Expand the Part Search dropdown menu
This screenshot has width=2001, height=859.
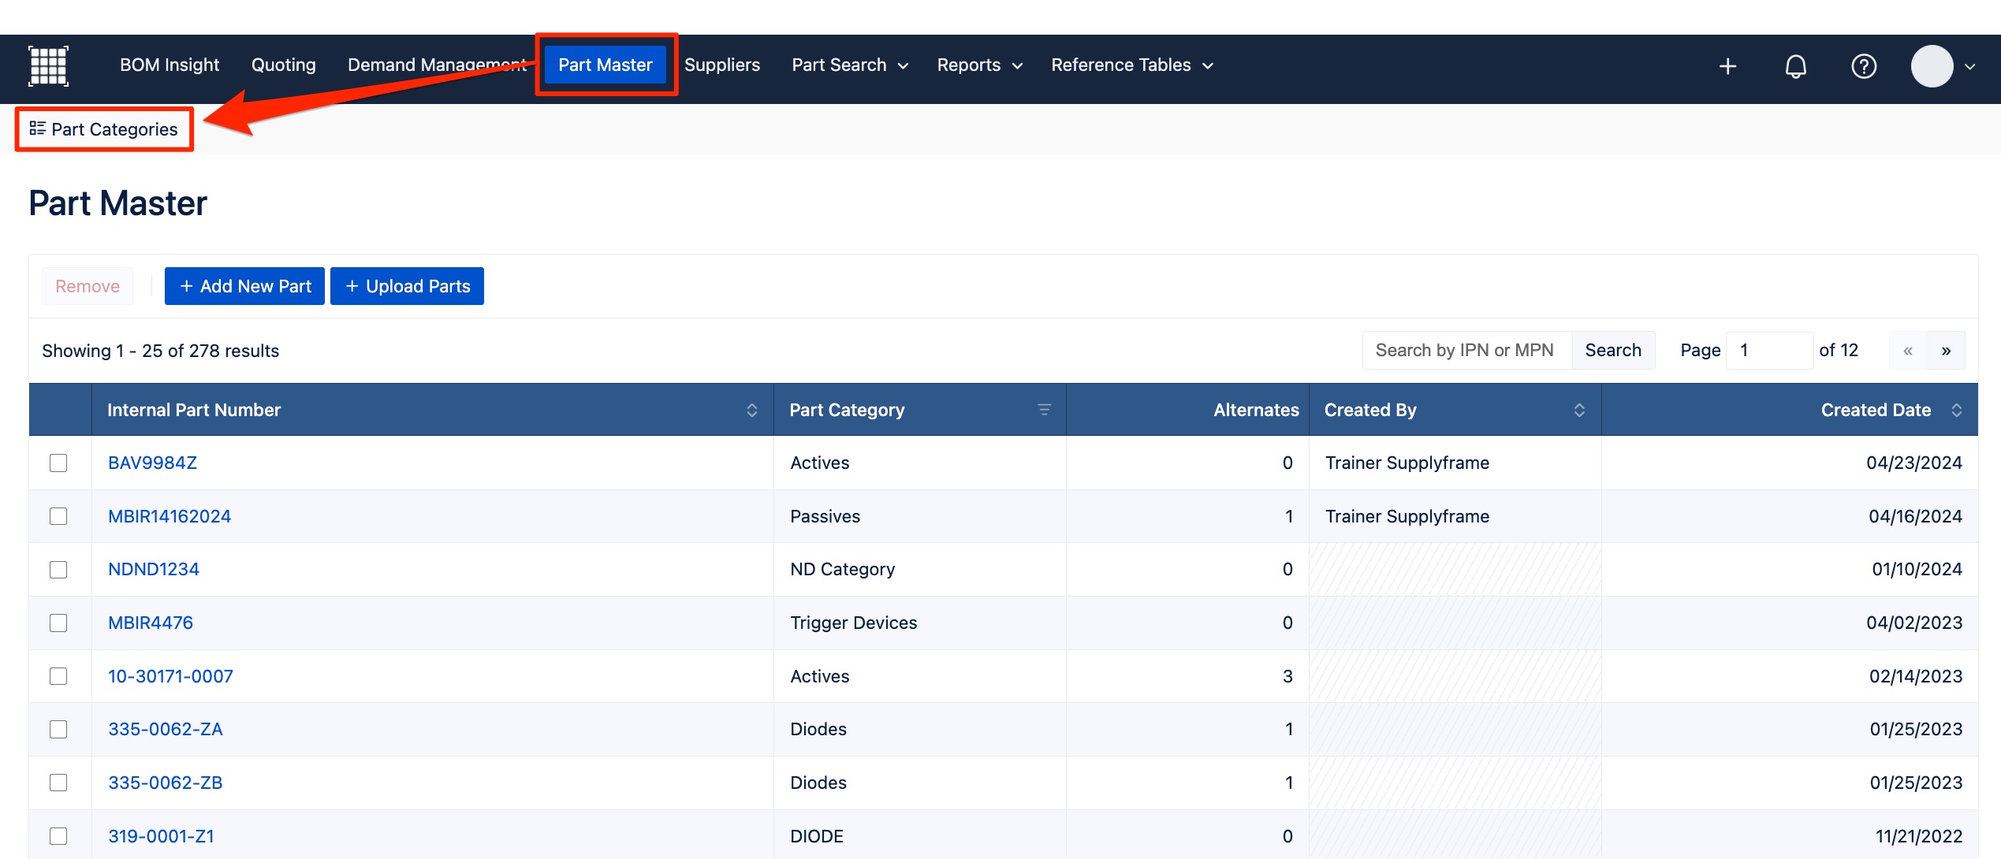click(849, 65)
